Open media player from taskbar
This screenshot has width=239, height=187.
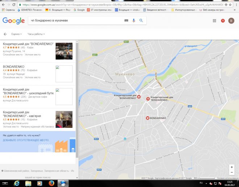[x=39, y=183]
